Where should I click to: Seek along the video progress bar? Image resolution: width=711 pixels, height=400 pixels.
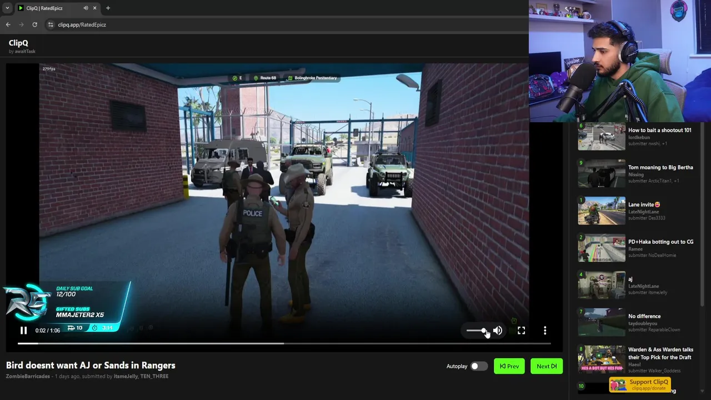(x=284, y=343)
